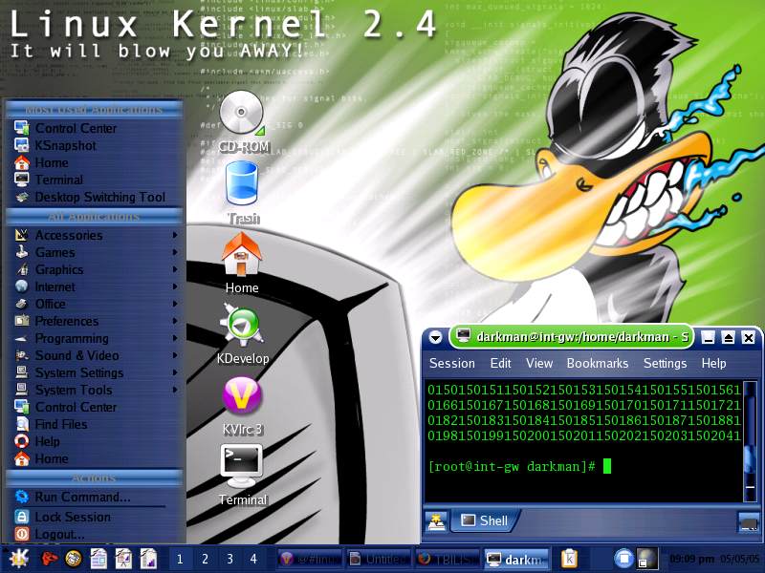The width and height of the screenshot is (765, 573).
Task: Switch to virtual desktop 1
Action: [x=180, y=559]
